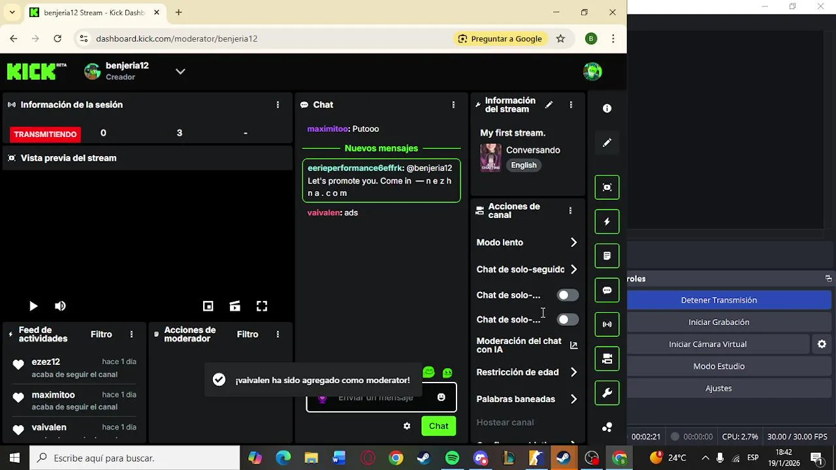Toggle the chat bubble widget icon

607,290
